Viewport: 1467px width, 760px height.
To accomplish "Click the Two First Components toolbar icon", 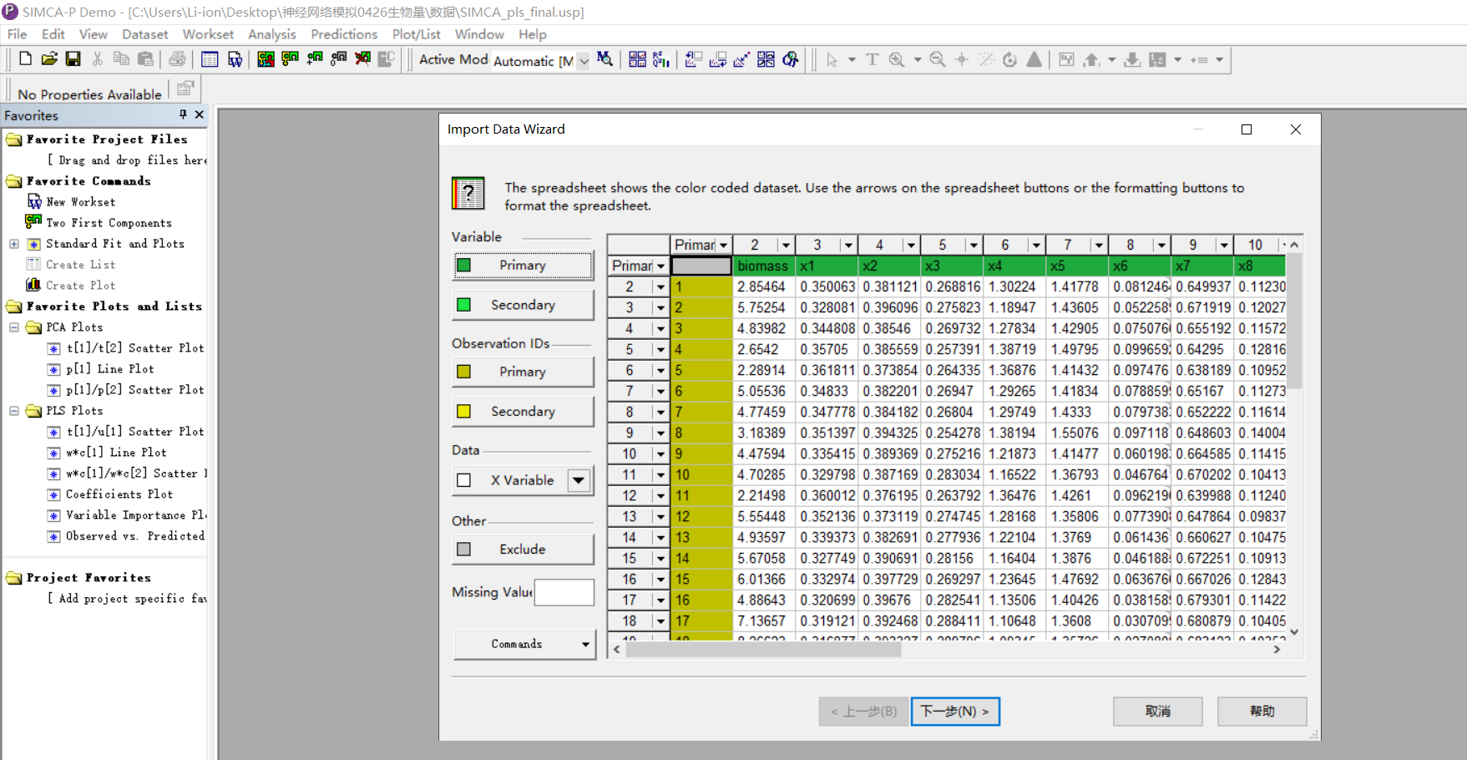I will [x=290, y=59].
